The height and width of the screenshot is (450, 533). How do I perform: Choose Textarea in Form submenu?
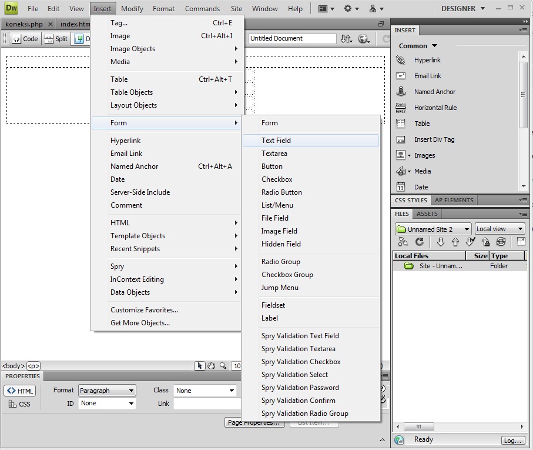[311, 154]
